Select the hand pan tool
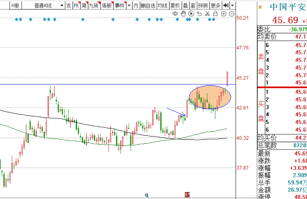 [183, 13]
